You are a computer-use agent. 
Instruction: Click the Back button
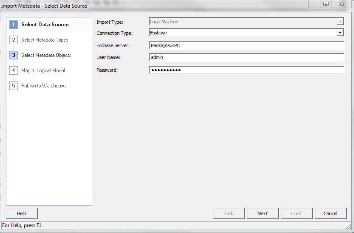coord(229,213)
